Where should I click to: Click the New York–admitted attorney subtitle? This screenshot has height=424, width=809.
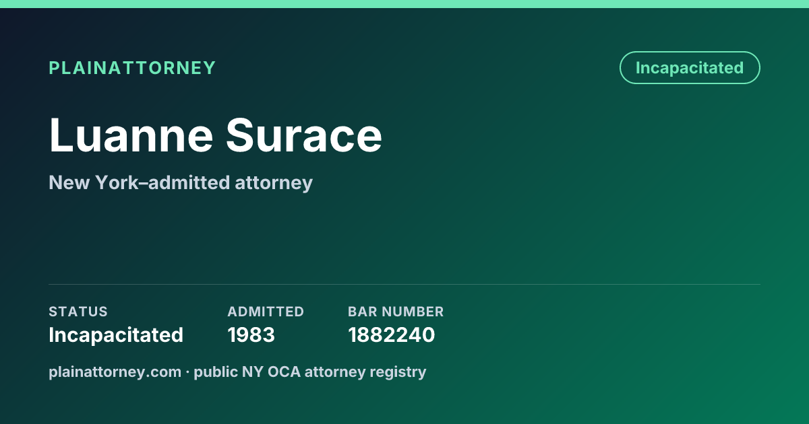point(181,182)
